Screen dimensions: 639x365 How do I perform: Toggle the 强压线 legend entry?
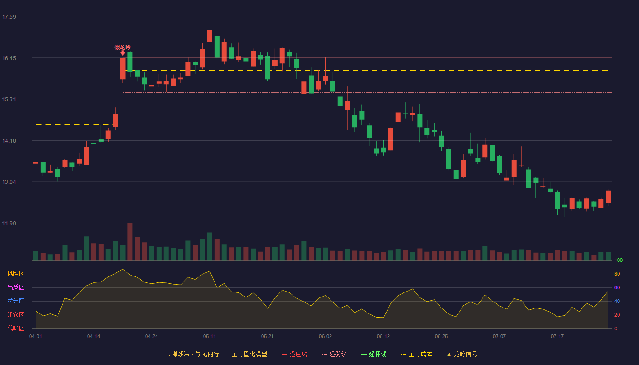pyautogui.click(x=294, y=354)
